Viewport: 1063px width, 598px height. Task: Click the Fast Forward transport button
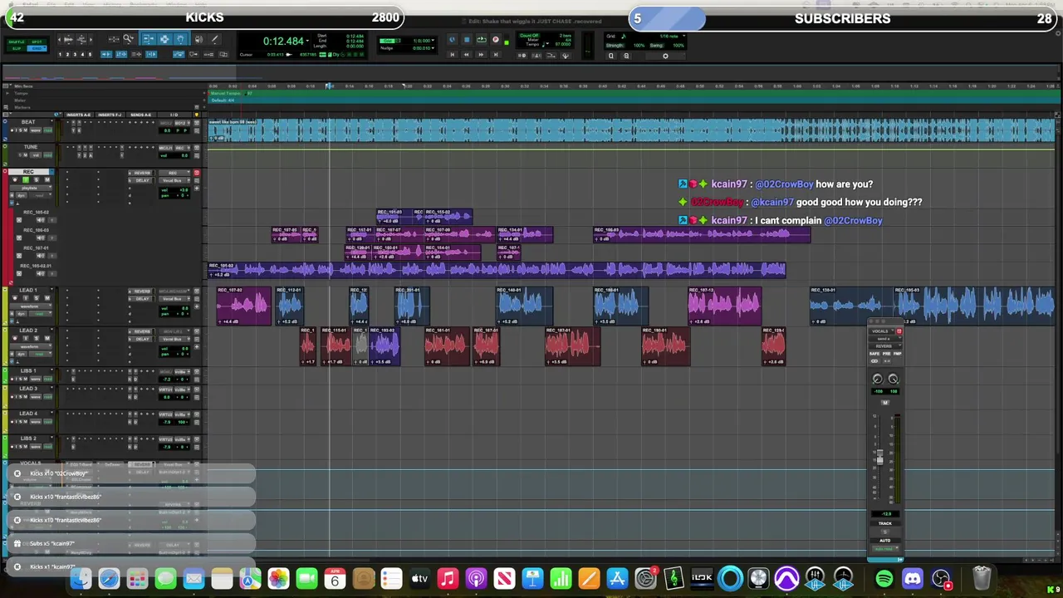480,55
